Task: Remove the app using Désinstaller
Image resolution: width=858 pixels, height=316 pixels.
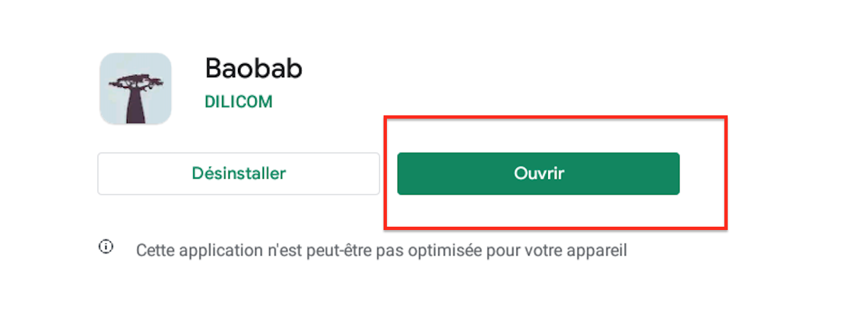Action: (239, 174)
